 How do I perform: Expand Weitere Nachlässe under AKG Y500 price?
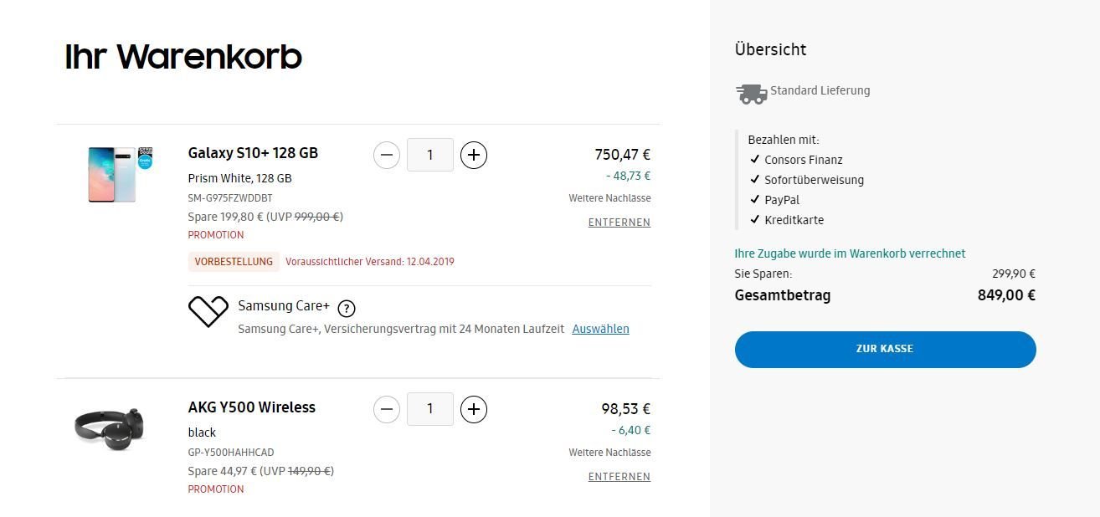[609, 453]
